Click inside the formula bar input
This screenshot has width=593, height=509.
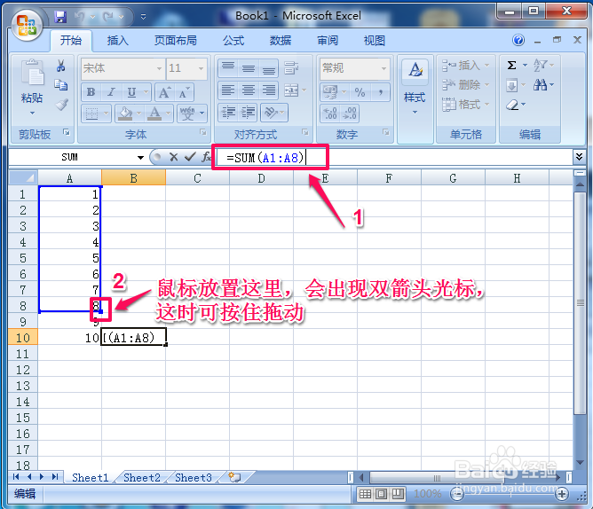coord(393,157)
